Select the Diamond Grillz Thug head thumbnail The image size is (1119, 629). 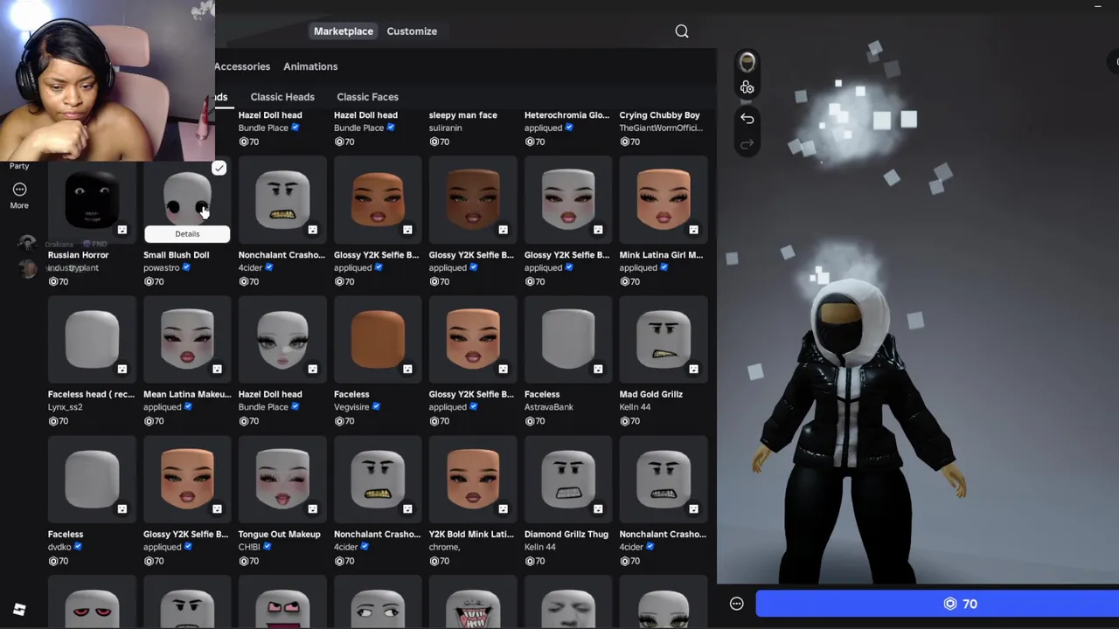568,480
